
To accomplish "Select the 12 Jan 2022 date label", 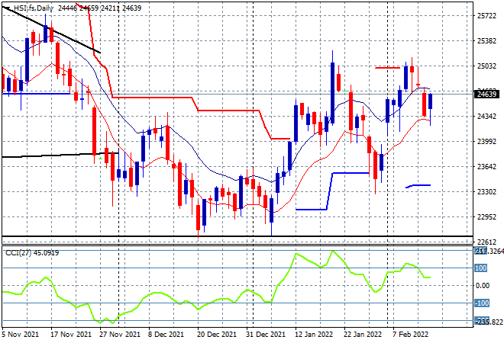I will [x=314, y=335].
